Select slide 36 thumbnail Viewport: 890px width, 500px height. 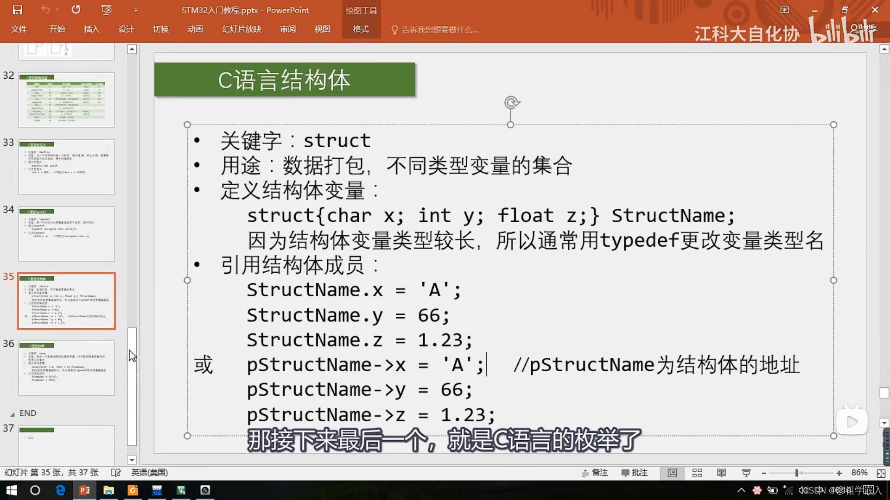coord(66,368)
